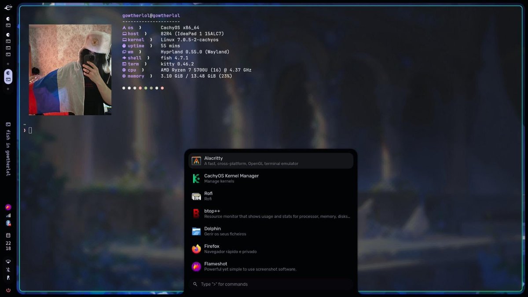
Task: Click the CachyOS Kernel Manager icon
Action: (196, 178)
